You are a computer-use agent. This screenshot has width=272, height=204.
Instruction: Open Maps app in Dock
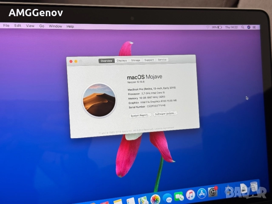pyautogui.click(x=143, y=200)
